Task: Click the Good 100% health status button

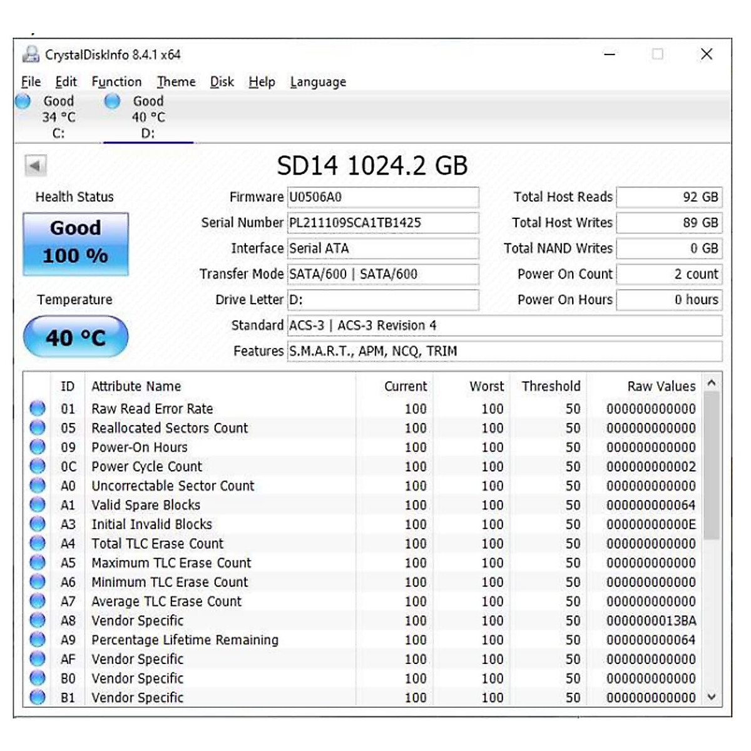Action: click(75, 243)
